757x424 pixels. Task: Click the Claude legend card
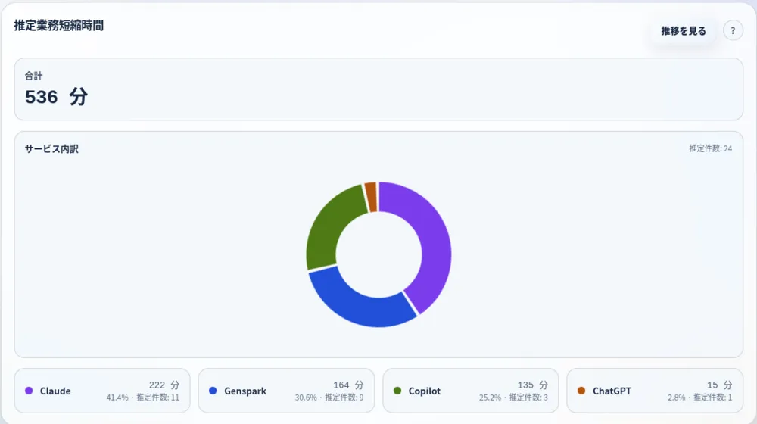pos(102,391)
